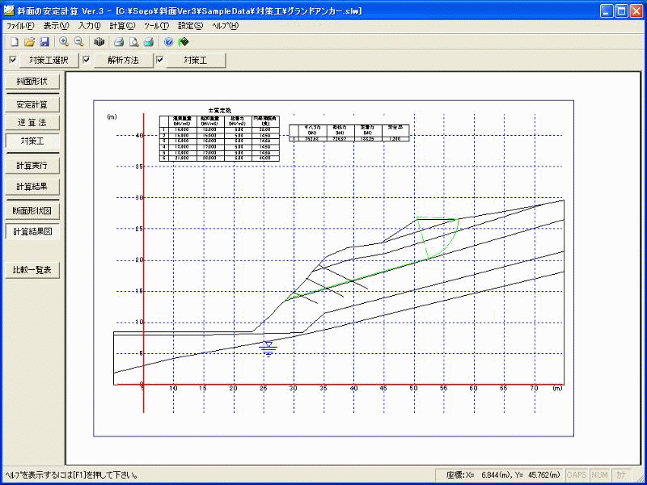Toggle the checkbox beside 解析方法
Image resolution: width=647 pixels, height=485 pixels.
86,60
